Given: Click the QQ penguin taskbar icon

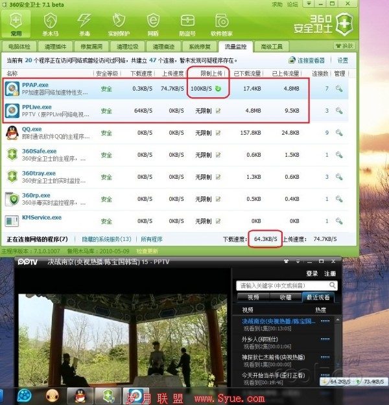Looking at the screenshot, I should (80, 396).
